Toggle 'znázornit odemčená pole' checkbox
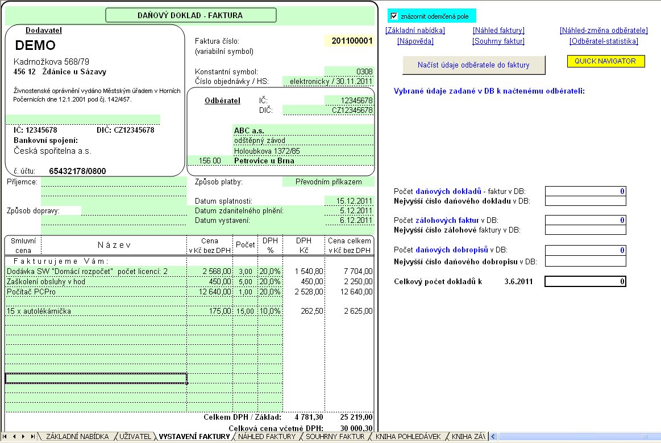Image resolution: width=661 pixels, height=443 pixels. [394, 16]
